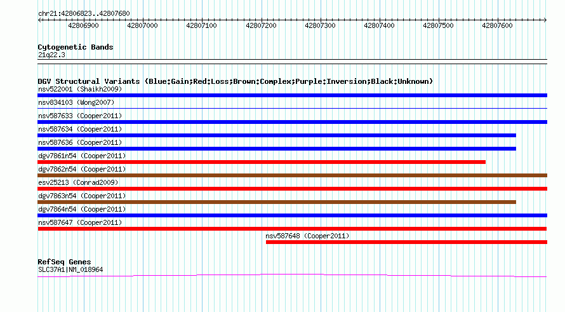Select the red loss bar for dgv7861n54
The image size is (565, 312).
pyautogui.click(x=262, y=162)
